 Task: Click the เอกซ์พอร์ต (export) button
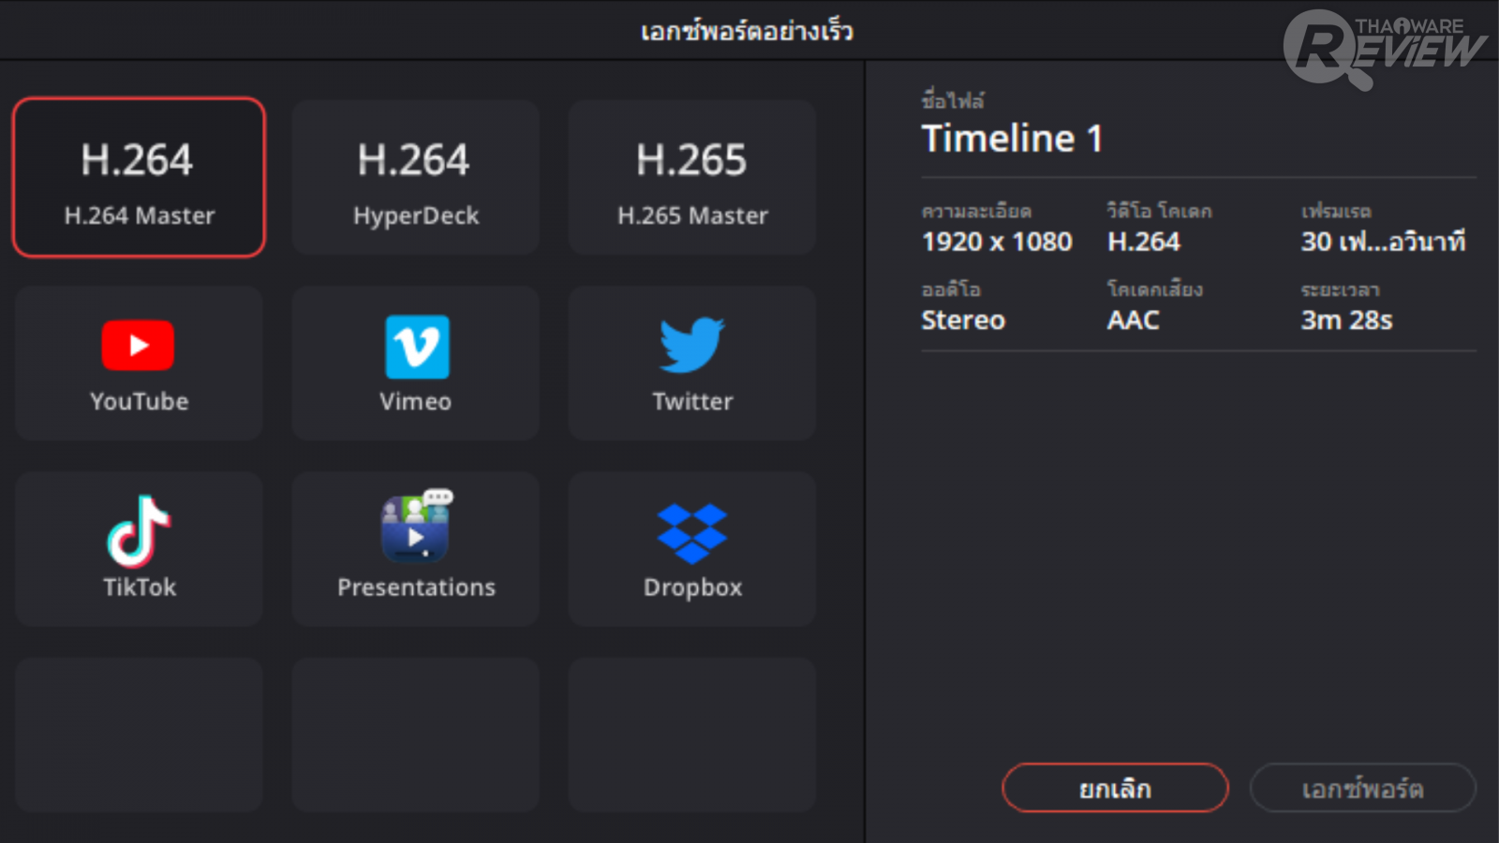1362,789
